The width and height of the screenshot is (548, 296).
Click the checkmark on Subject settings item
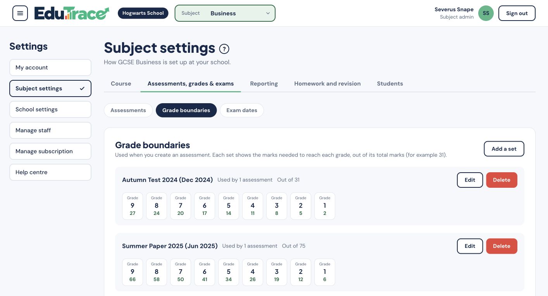click(82, 88)
